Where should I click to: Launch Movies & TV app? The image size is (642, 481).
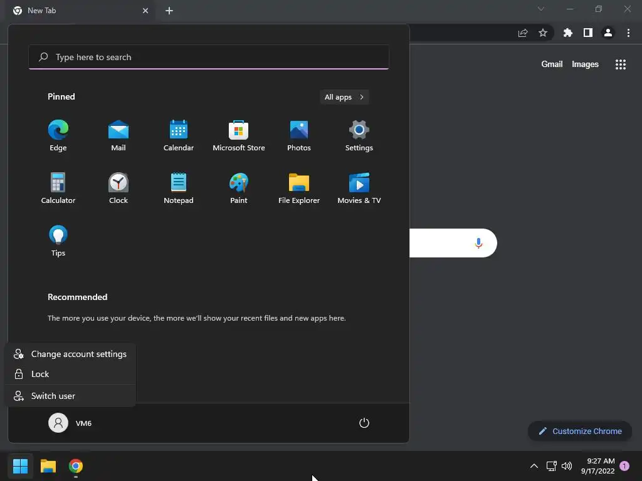pyautogui.click(x=359, y=188)
